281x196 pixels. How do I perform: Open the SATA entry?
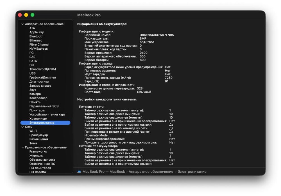point(33,61)
